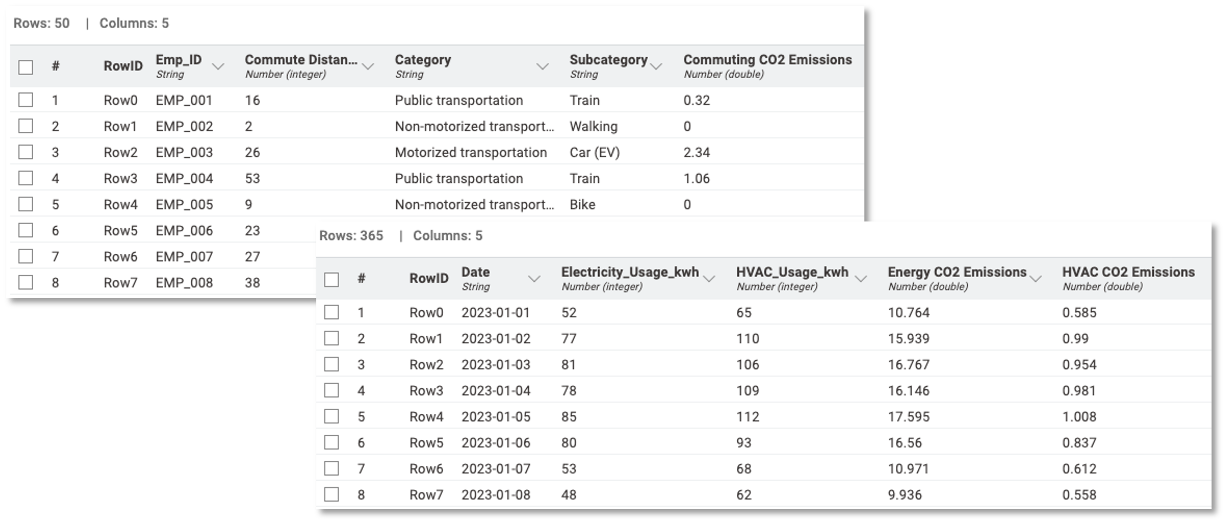Expand the Energy CO2 Emissions column dropdown
The height and width of the screenshot is (523, 1225).
click(x=1036, y=279)
